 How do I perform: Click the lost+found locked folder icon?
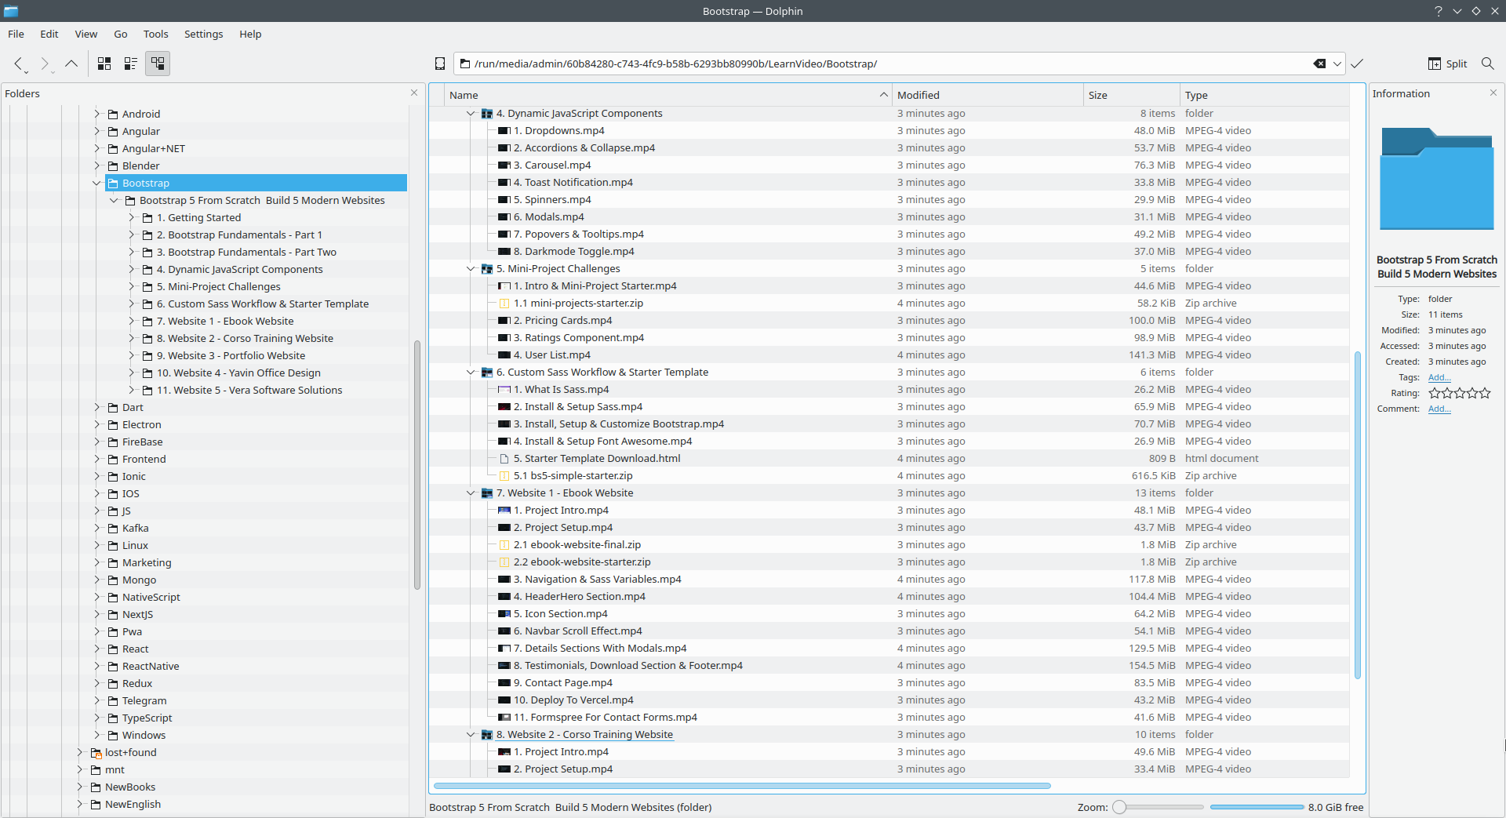pyautogui.click(x=96, y=752)
